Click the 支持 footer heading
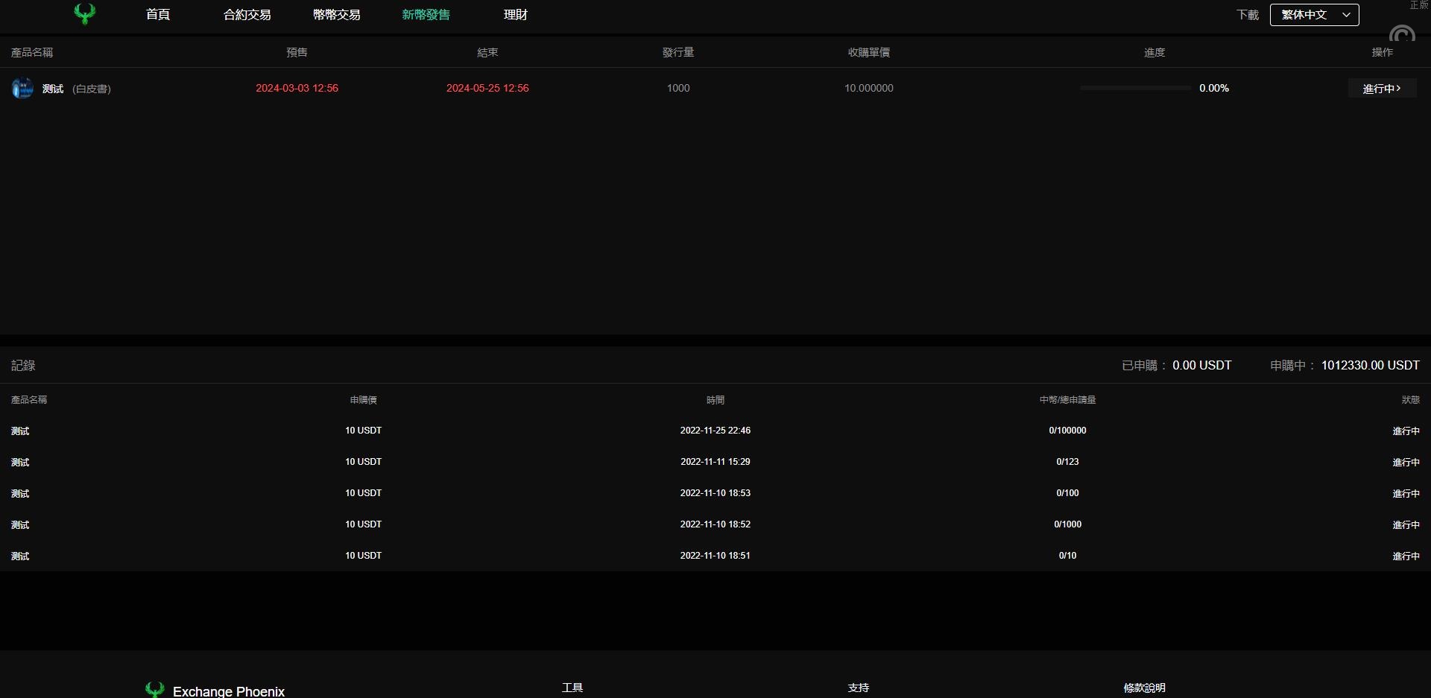The width and height of the screenshot is (1431, 698). point(858,688)
